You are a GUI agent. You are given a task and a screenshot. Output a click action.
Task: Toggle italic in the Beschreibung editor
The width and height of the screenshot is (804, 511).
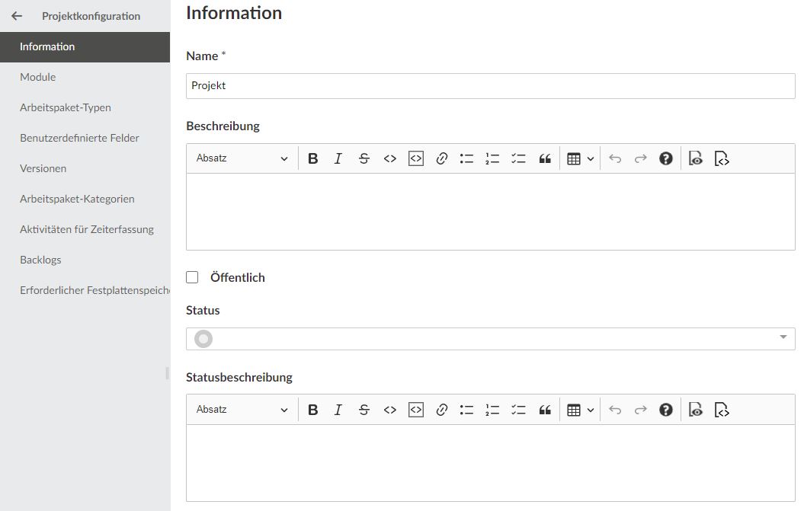click(x=338, y=158)
